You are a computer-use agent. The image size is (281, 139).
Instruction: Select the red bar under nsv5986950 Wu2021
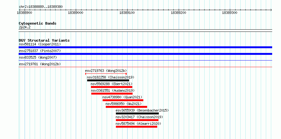click(x=126, y=107)
